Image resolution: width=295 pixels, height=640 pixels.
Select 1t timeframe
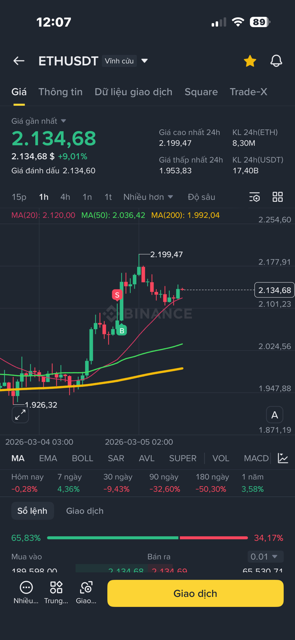108,197
